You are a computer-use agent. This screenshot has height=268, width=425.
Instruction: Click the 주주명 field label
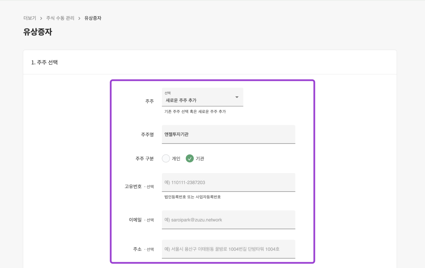point(147,135)
